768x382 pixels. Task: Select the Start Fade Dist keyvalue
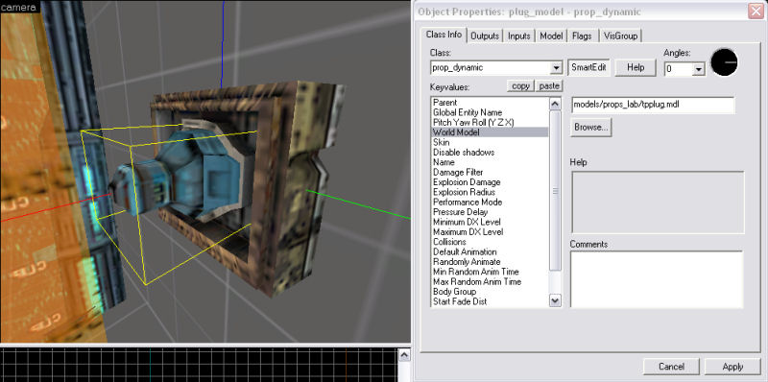[489, 301]
